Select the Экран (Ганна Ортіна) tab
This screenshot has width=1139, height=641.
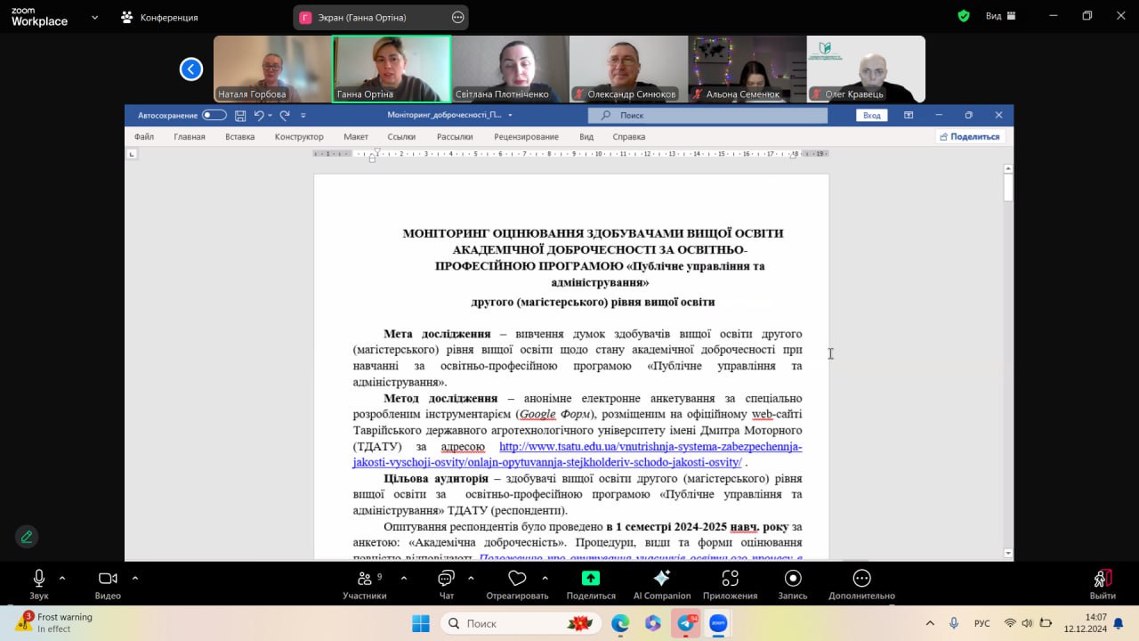pos(381,17)
